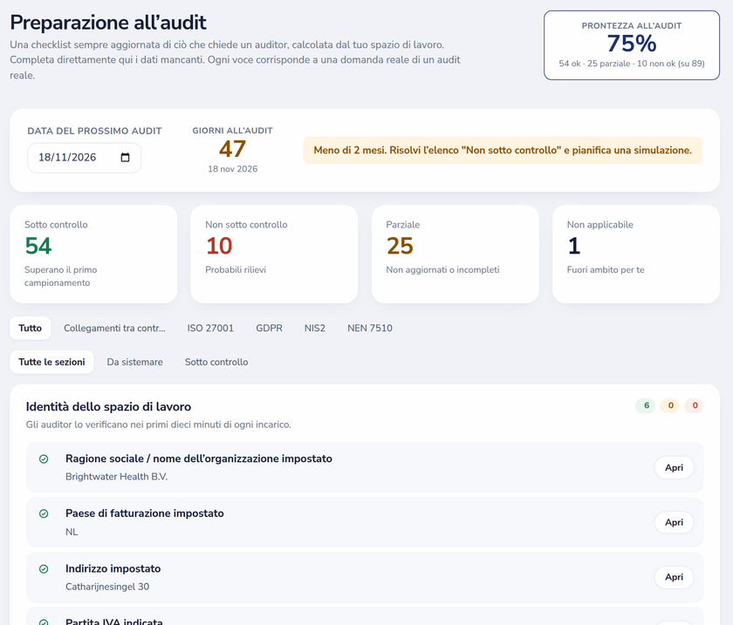
Task: Switch to Collegamenti tra contr... tab
Action: (114, 328)
